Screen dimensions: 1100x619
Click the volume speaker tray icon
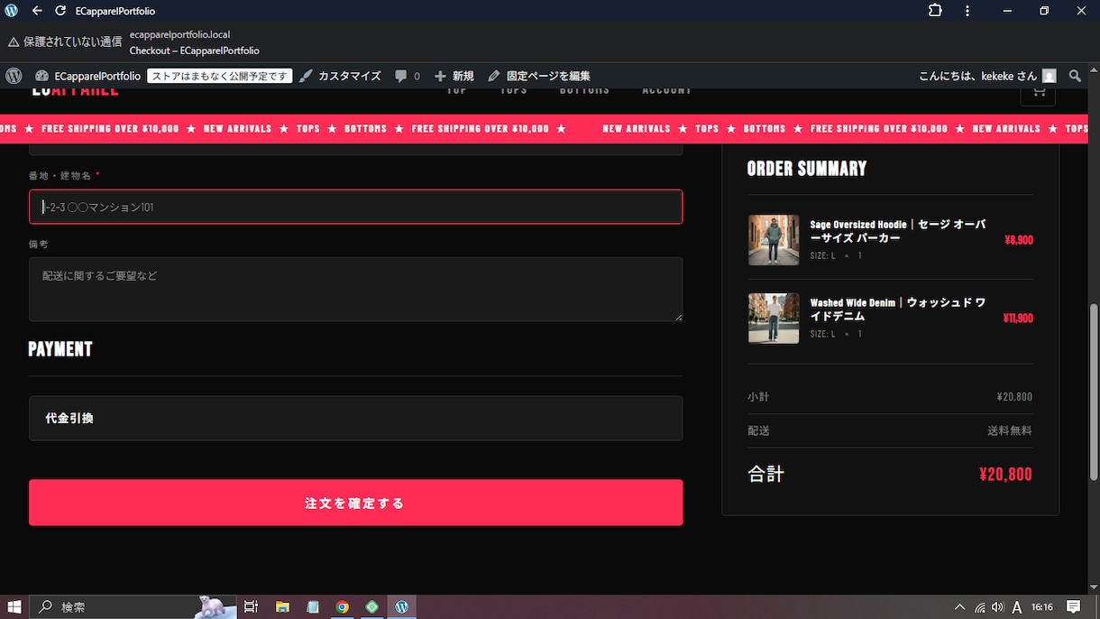point(997,607)
